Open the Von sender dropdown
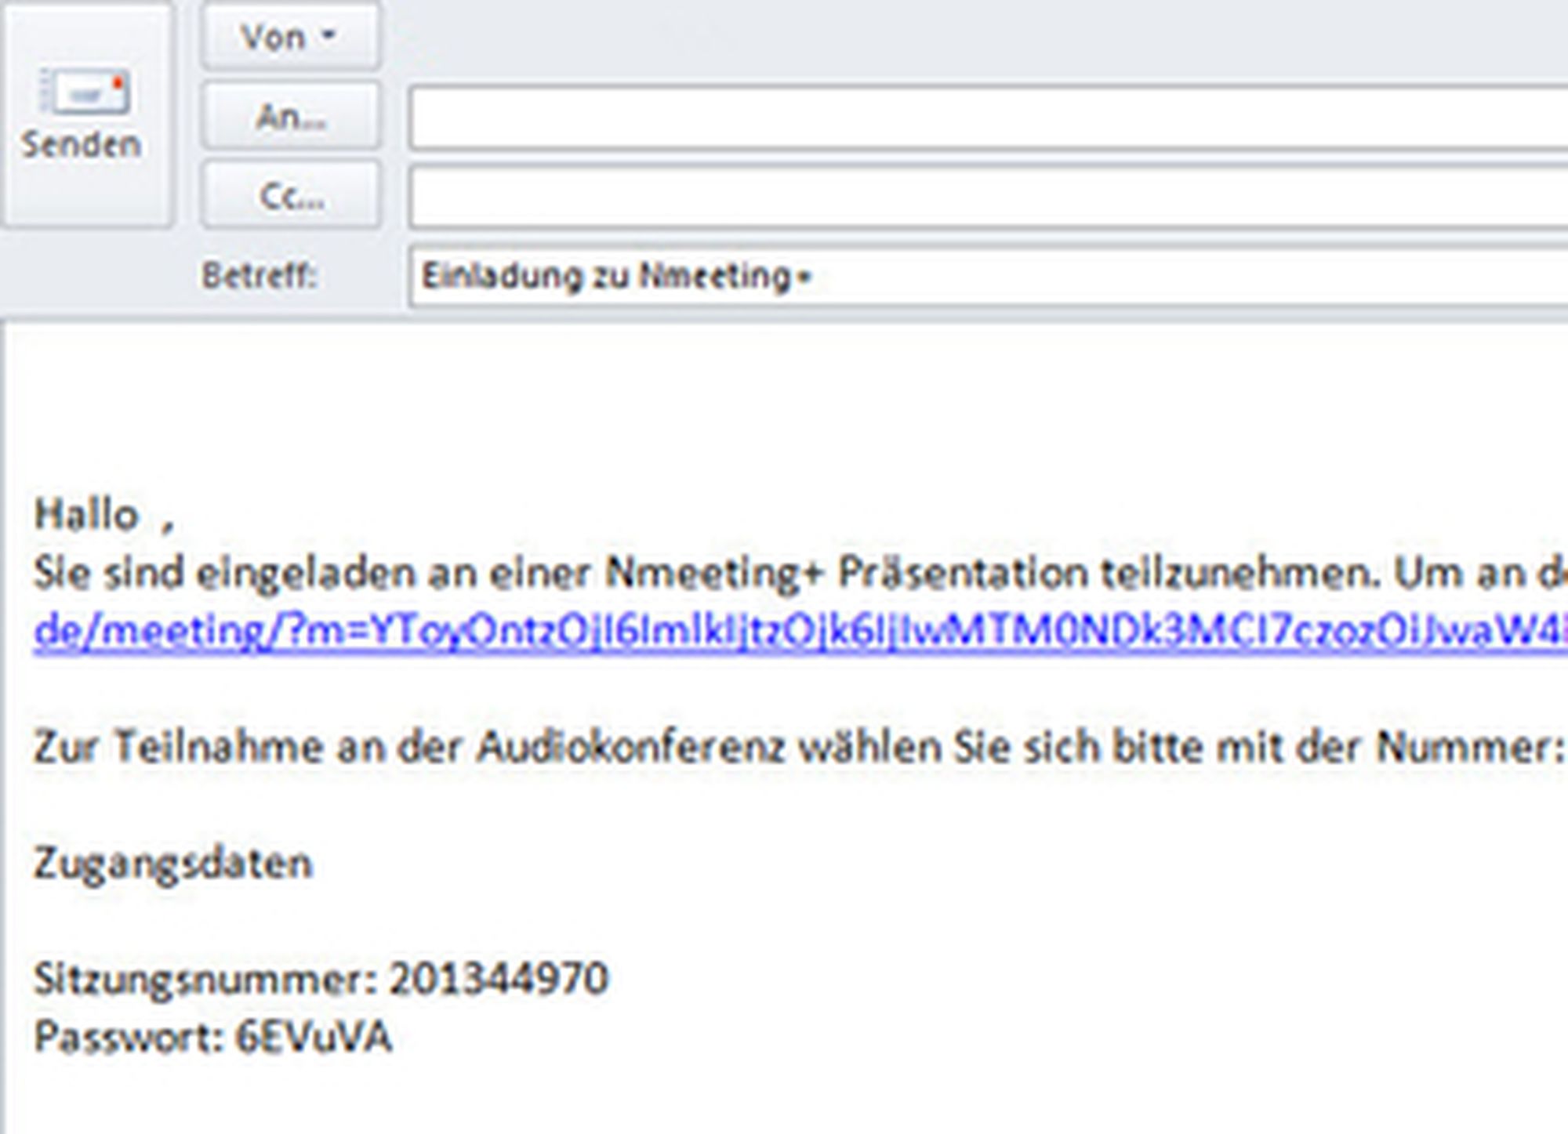The height and width of the screenshot is (1134, 1568). pyautogui.click(x=289, y=36)
